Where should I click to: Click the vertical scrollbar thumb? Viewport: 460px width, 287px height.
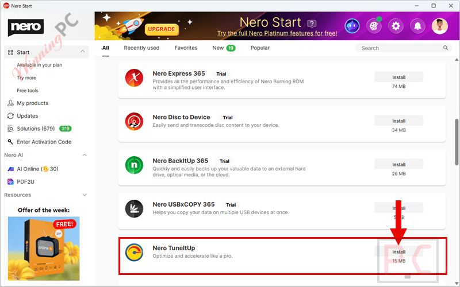pos(457,142)
